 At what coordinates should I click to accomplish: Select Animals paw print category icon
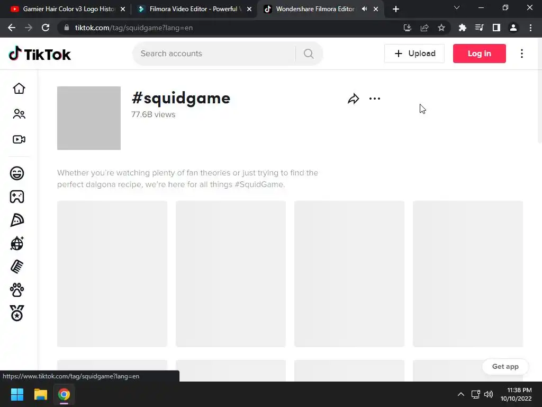[17, 290]
